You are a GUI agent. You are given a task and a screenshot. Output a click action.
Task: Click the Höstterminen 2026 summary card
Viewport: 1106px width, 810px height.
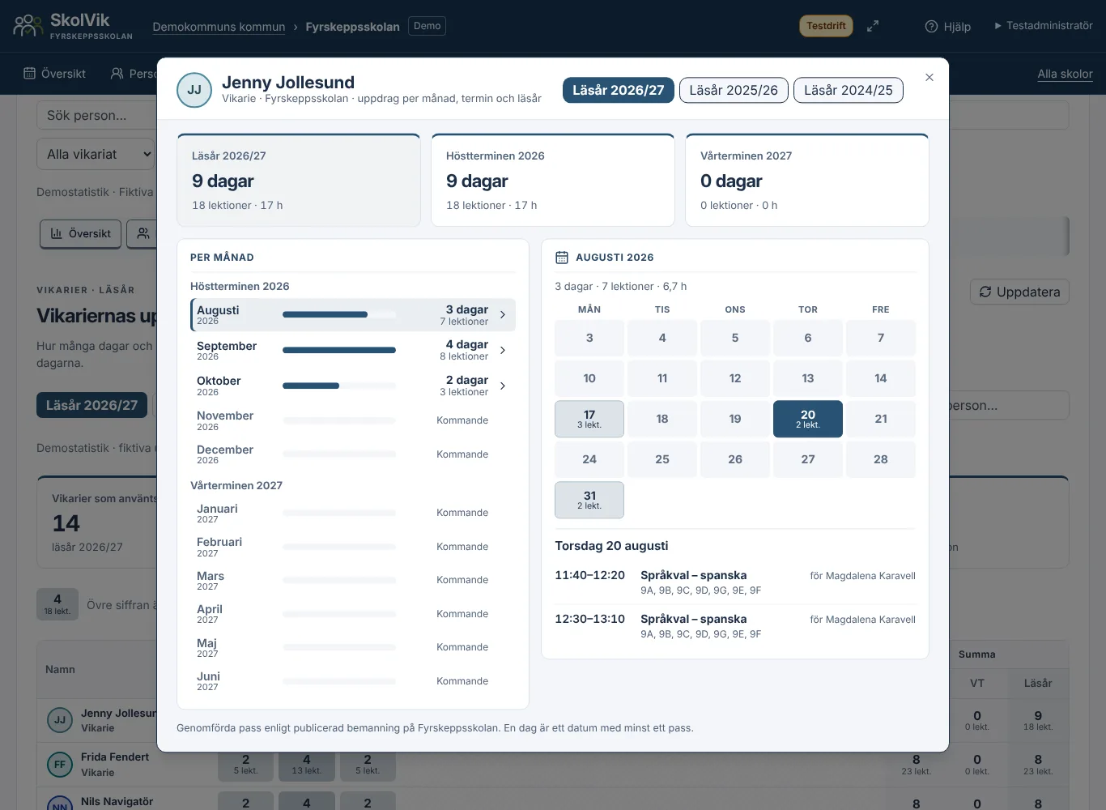point(553,180)
